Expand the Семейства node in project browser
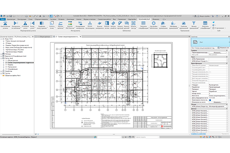 [1, 71]
